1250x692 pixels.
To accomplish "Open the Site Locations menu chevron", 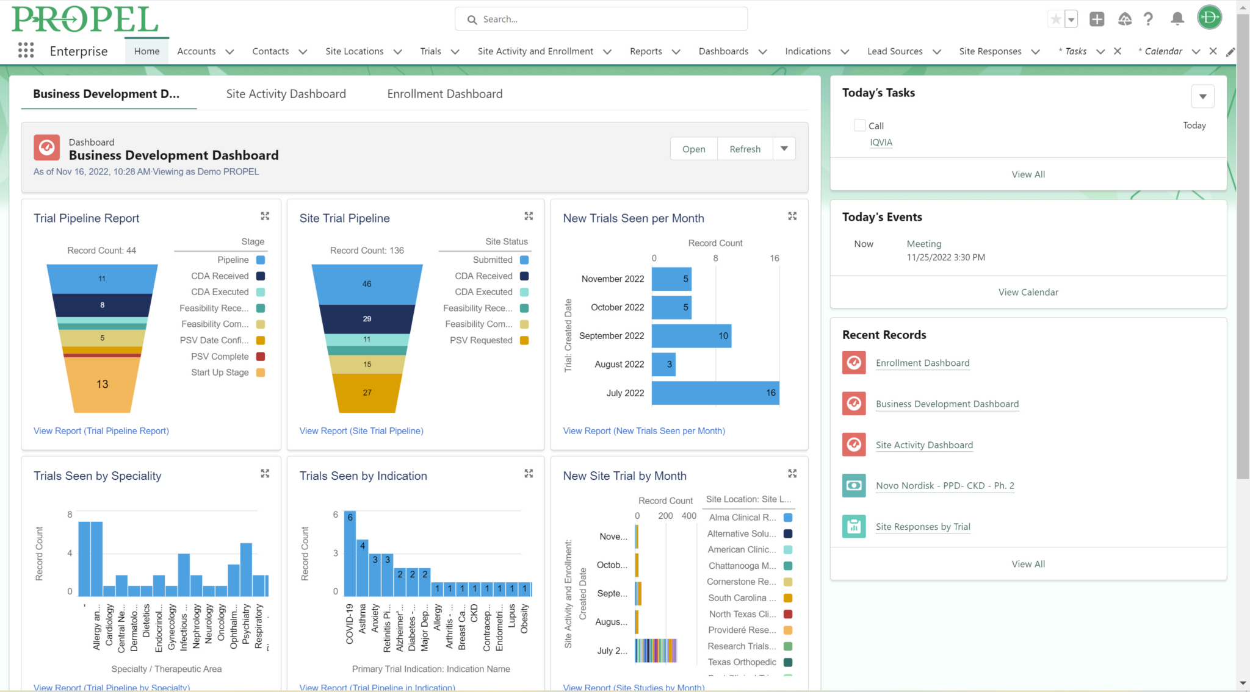I will click(x=397, y=52).
